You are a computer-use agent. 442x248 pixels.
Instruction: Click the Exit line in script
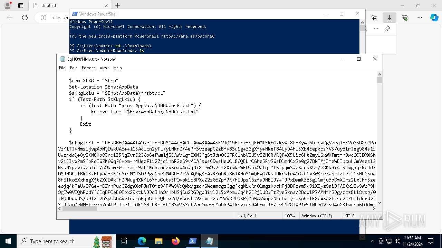(x=85, y=124)
